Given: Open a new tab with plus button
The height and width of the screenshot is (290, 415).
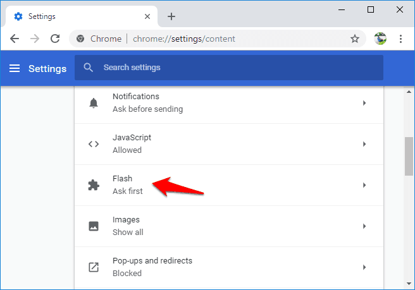Looking at the screenshot, I should point(171,16).
